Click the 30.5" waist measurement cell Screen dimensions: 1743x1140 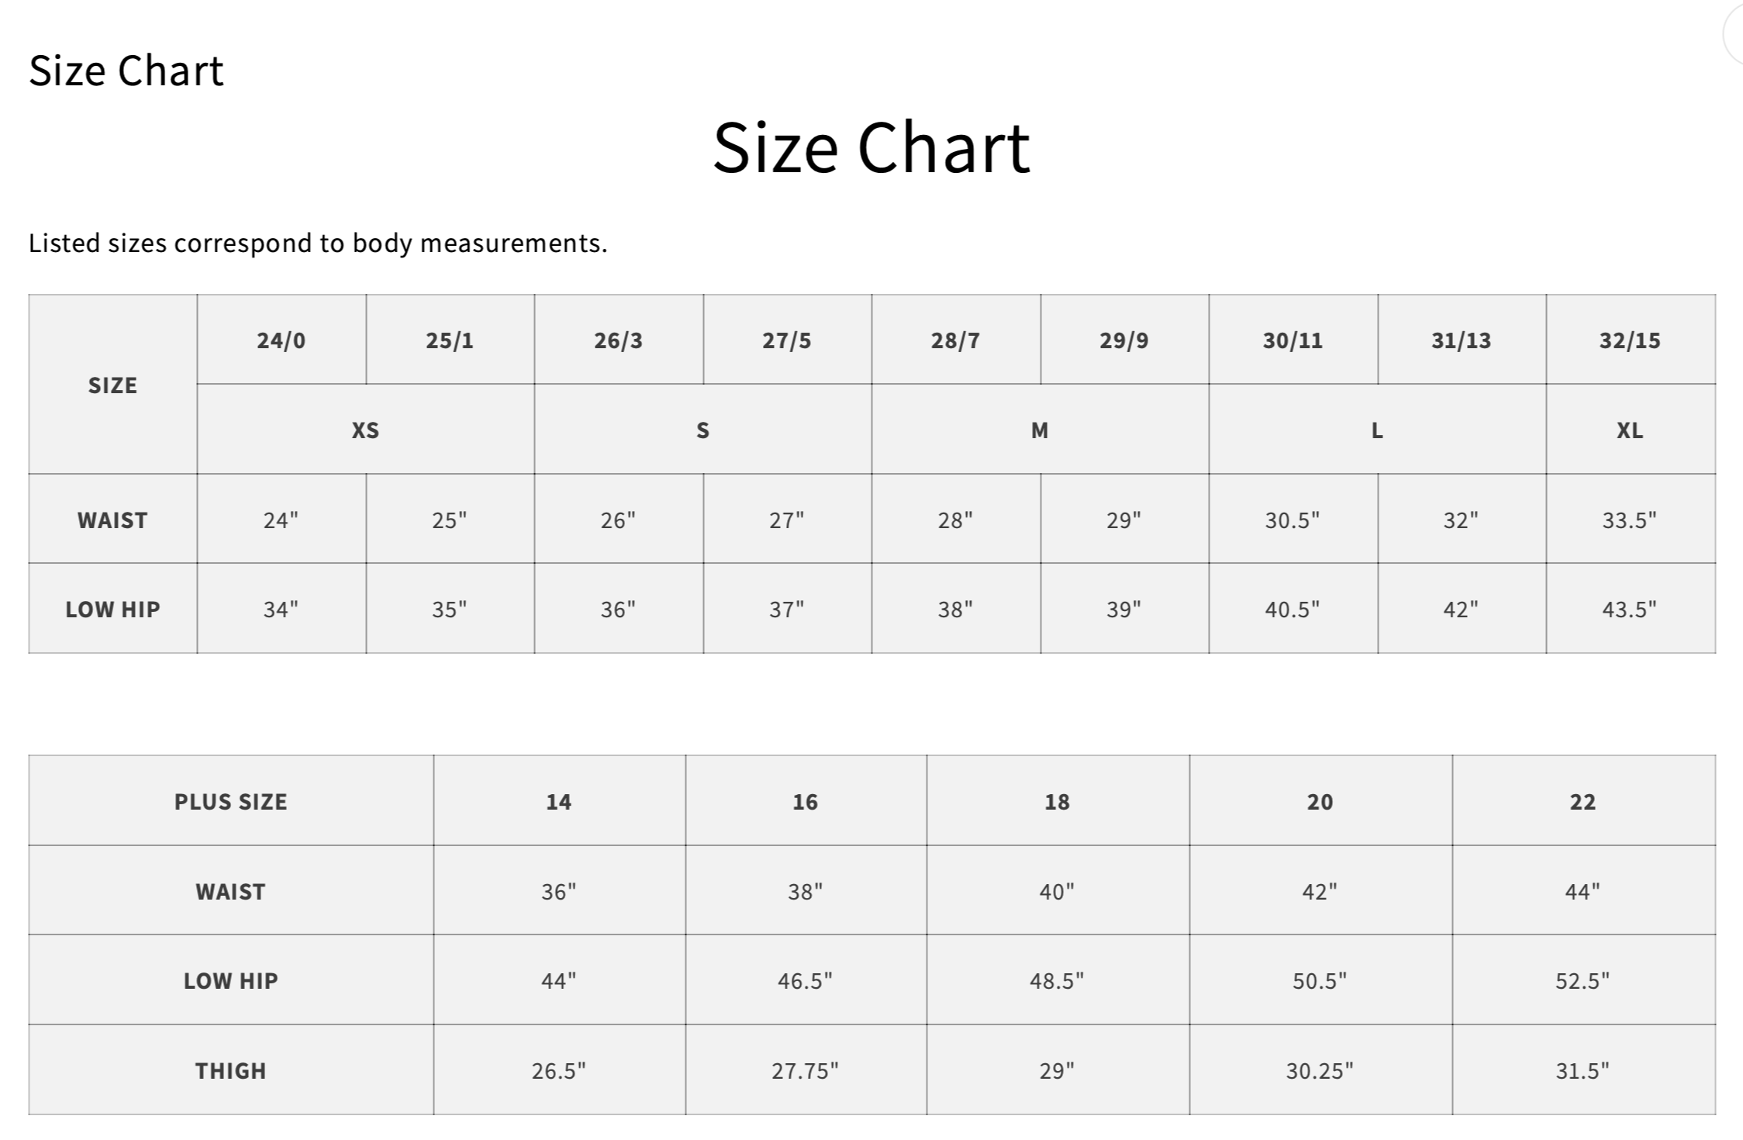pos(1293,520)
